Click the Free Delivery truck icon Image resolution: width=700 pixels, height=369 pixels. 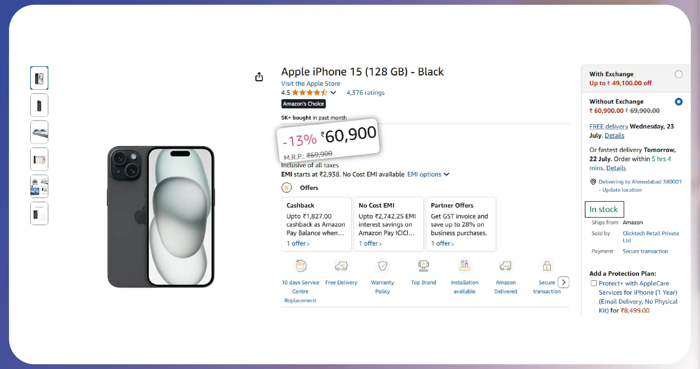point(341,266)
